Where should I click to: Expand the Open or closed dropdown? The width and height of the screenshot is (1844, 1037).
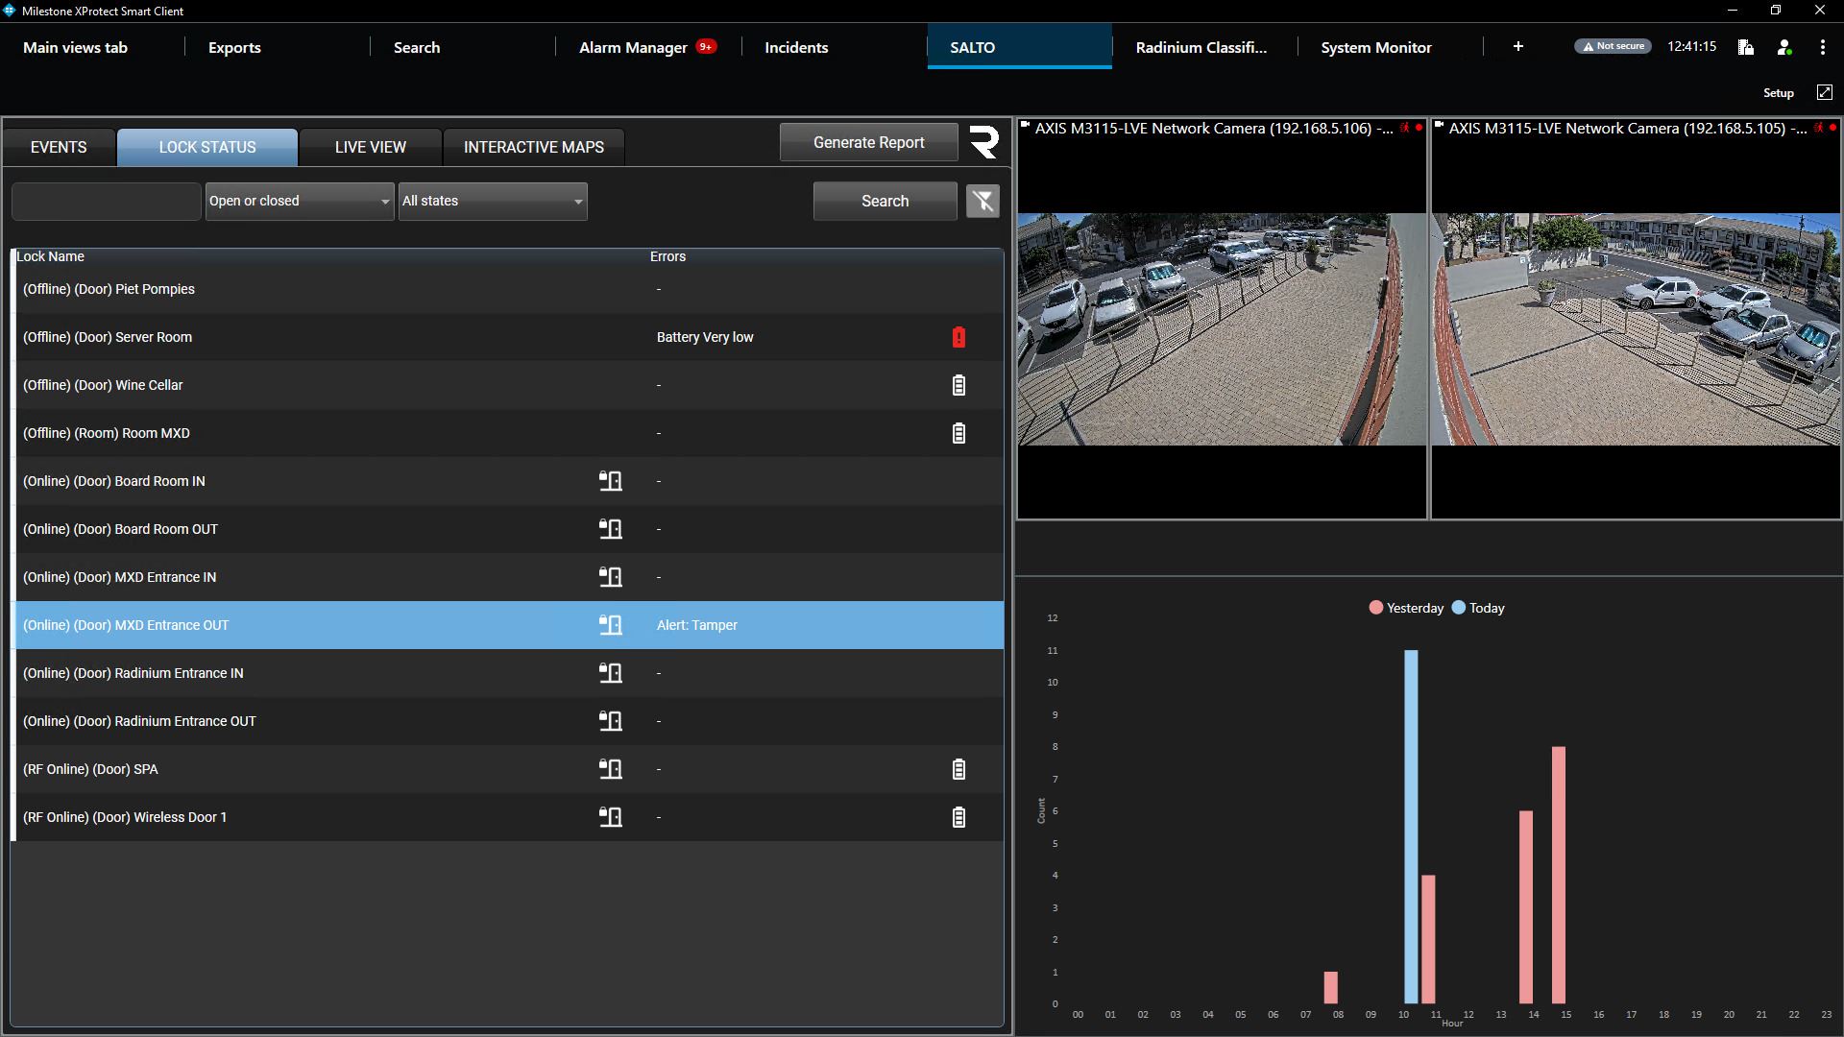coord(299,201)
